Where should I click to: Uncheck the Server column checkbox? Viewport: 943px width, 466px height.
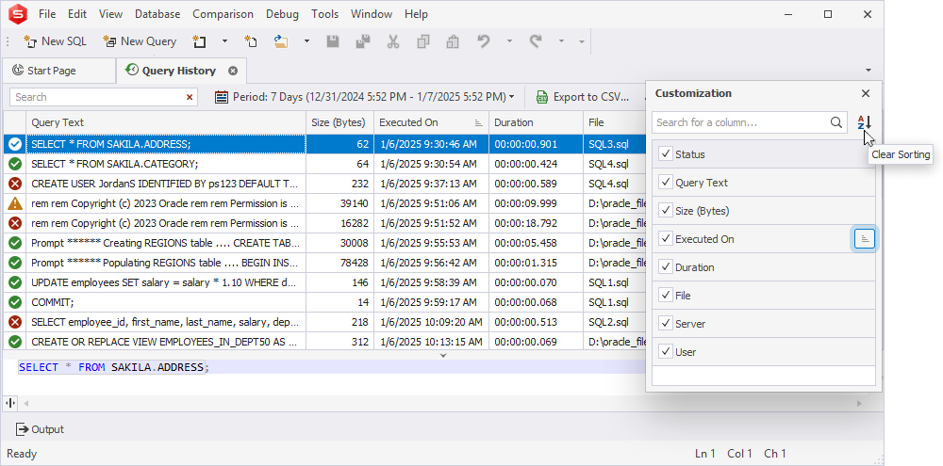pyautogui.click(x=665, y=324)
